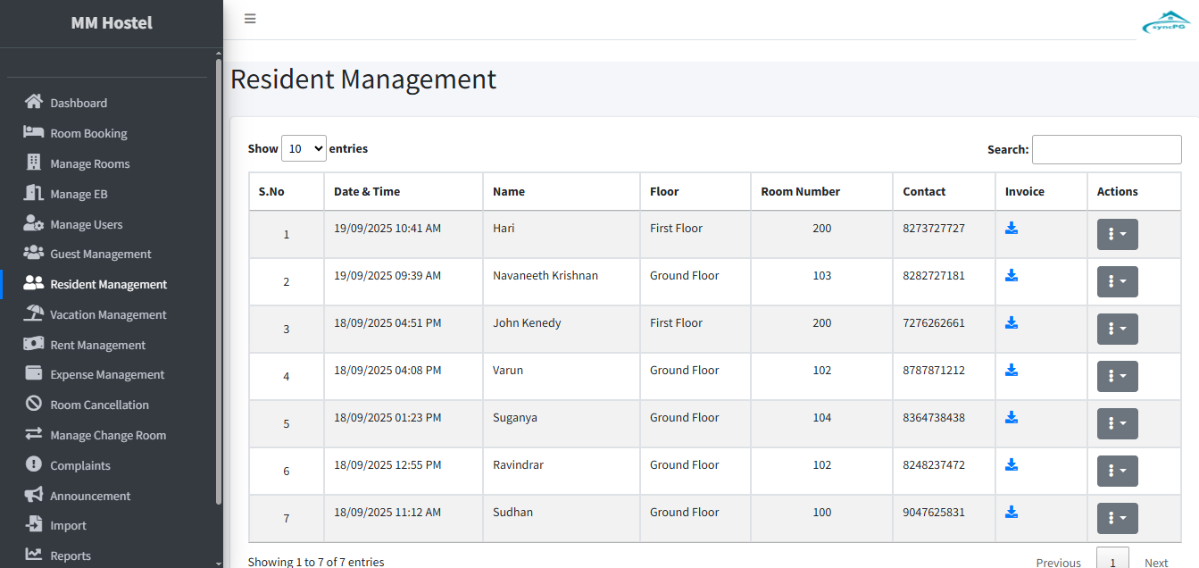Image resolution: width=1199 pixels, height=568 pixels.
Task: Open actions dropdown for Suganya
Action: [1117, 423]
